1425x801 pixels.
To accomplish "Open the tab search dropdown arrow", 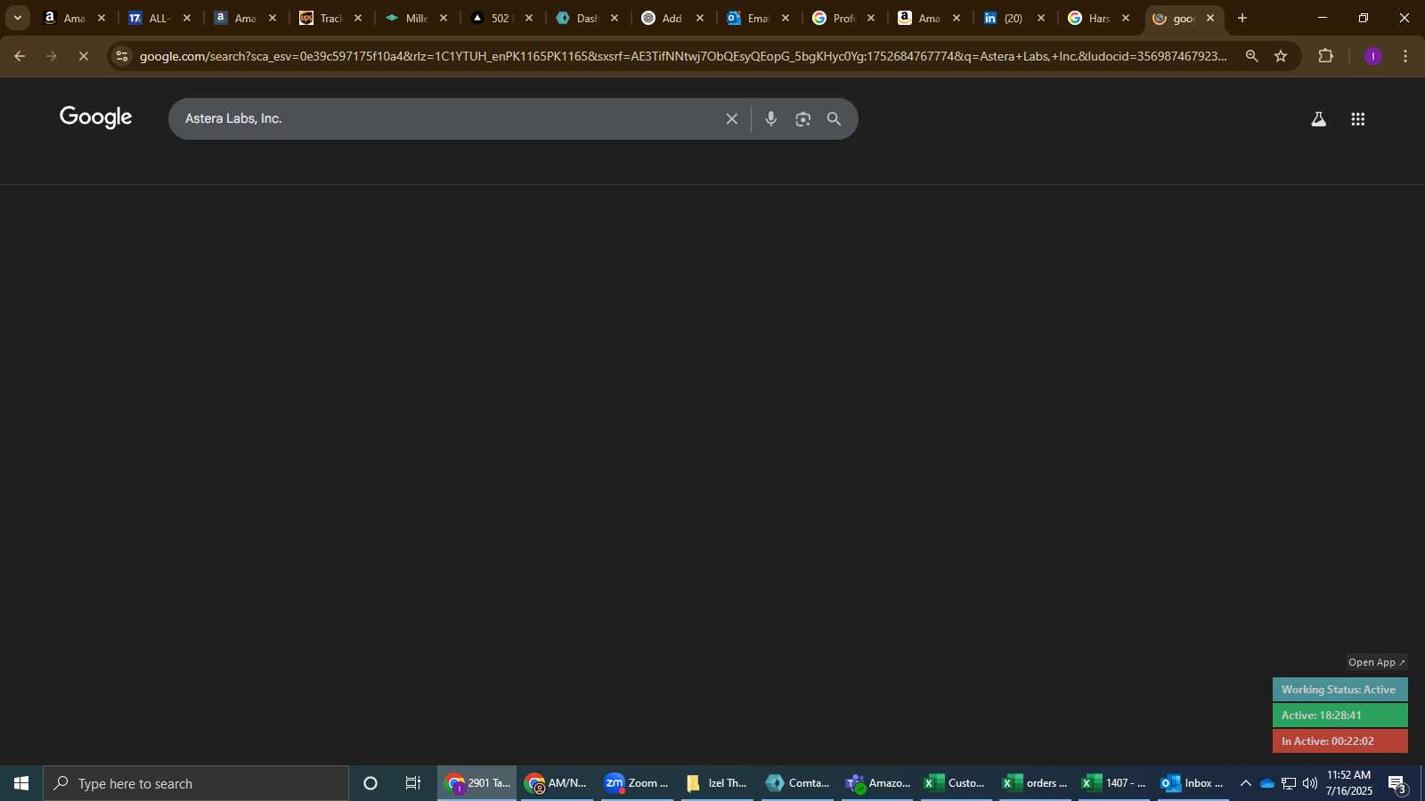I will (x=17, y=18).
